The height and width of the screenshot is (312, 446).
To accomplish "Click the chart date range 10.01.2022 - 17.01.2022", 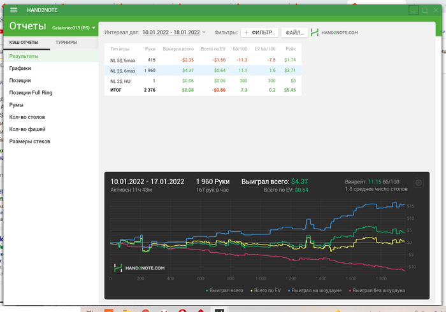I will [147, 181].
